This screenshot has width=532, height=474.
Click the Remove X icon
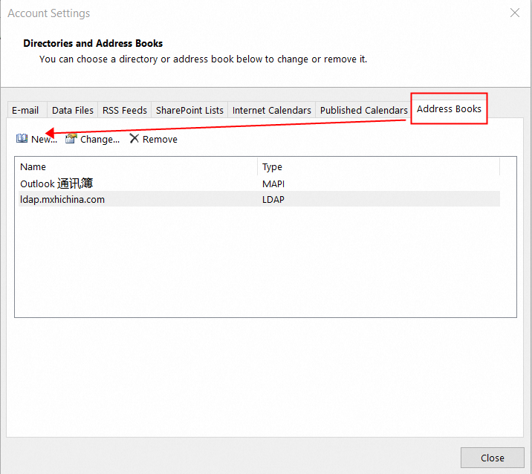click(x=134, y=138)
